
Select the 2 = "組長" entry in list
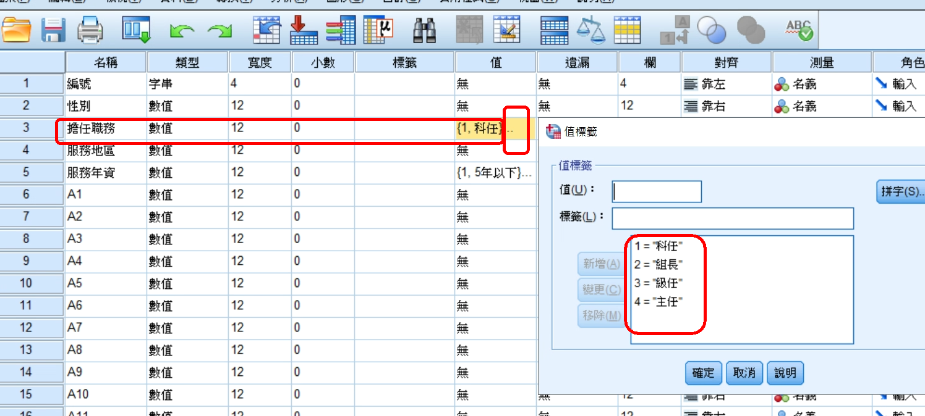(x=659, y=265)
